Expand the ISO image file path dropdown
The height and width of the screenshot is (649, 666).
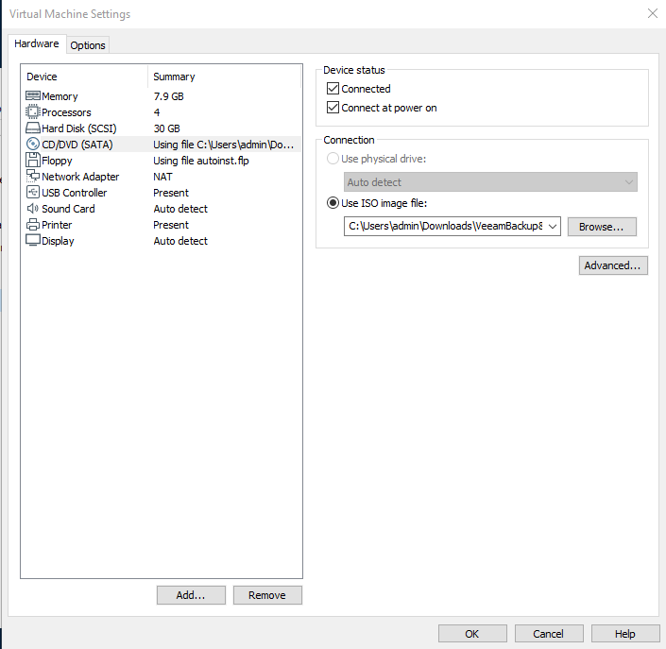tap(552, 227)
